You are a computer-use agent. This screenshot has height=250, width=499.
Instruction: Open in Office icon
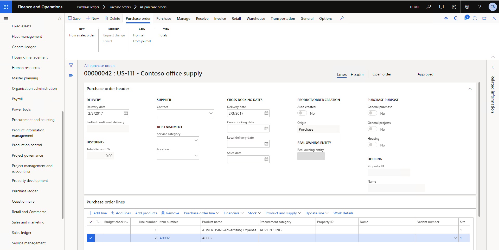(456, 18)
